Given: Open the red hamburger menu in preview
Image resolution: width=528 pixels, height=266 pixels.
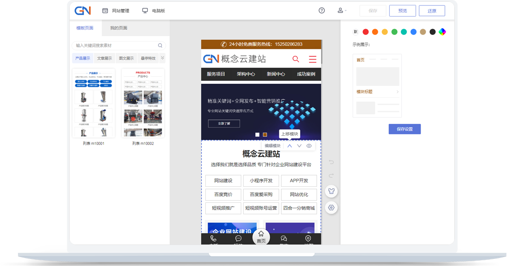Looking at the screenshot, I should [x=313, y=59].
